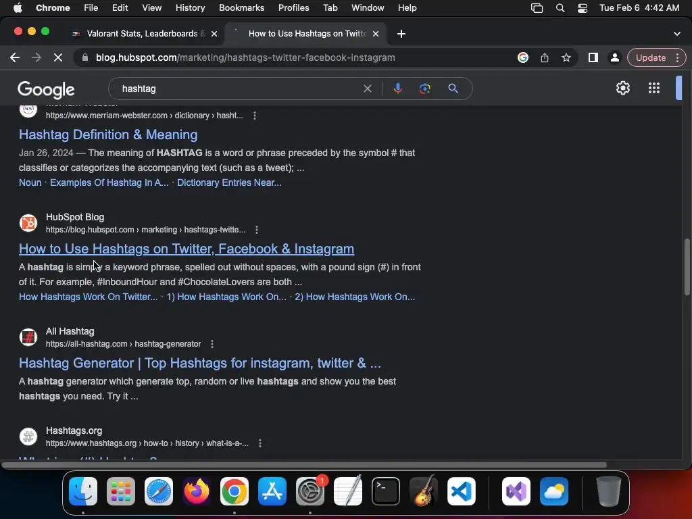Open System Settings from the Dock
This screenshot has width=692, height=519.
click(310, 491)
